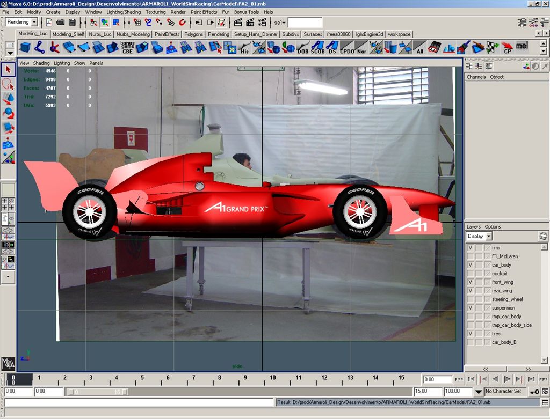550x419 pixels.
Task: Step to the next key
Action: coord(519,379)
